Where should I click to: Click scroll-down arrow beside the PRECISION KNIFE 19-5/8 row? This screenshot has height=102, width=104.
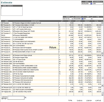102,53
